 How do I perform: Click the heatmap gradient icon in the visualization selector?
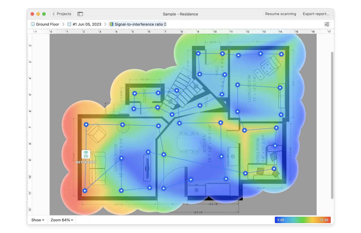coord(111,24)
